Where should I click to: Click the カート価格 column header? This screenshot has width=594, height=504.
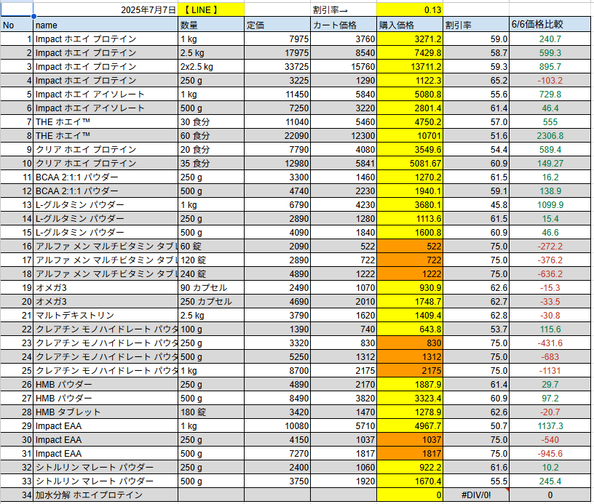pos(343,25)
